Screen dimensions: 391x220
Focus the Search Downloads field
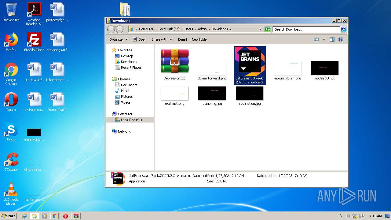[x=306, y=29]
